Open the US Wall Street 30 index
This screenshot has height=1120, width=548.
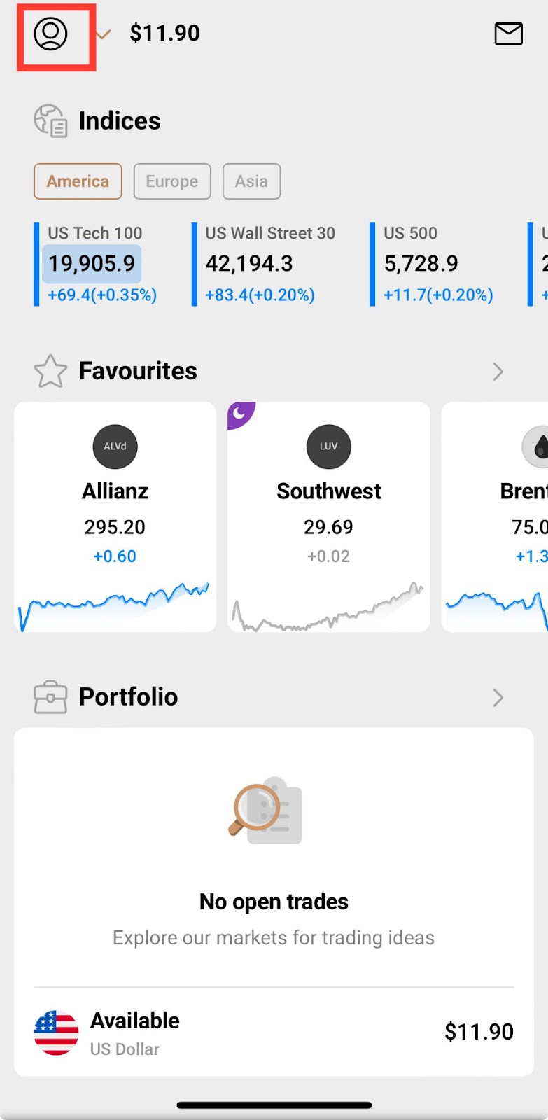(269, 264)
